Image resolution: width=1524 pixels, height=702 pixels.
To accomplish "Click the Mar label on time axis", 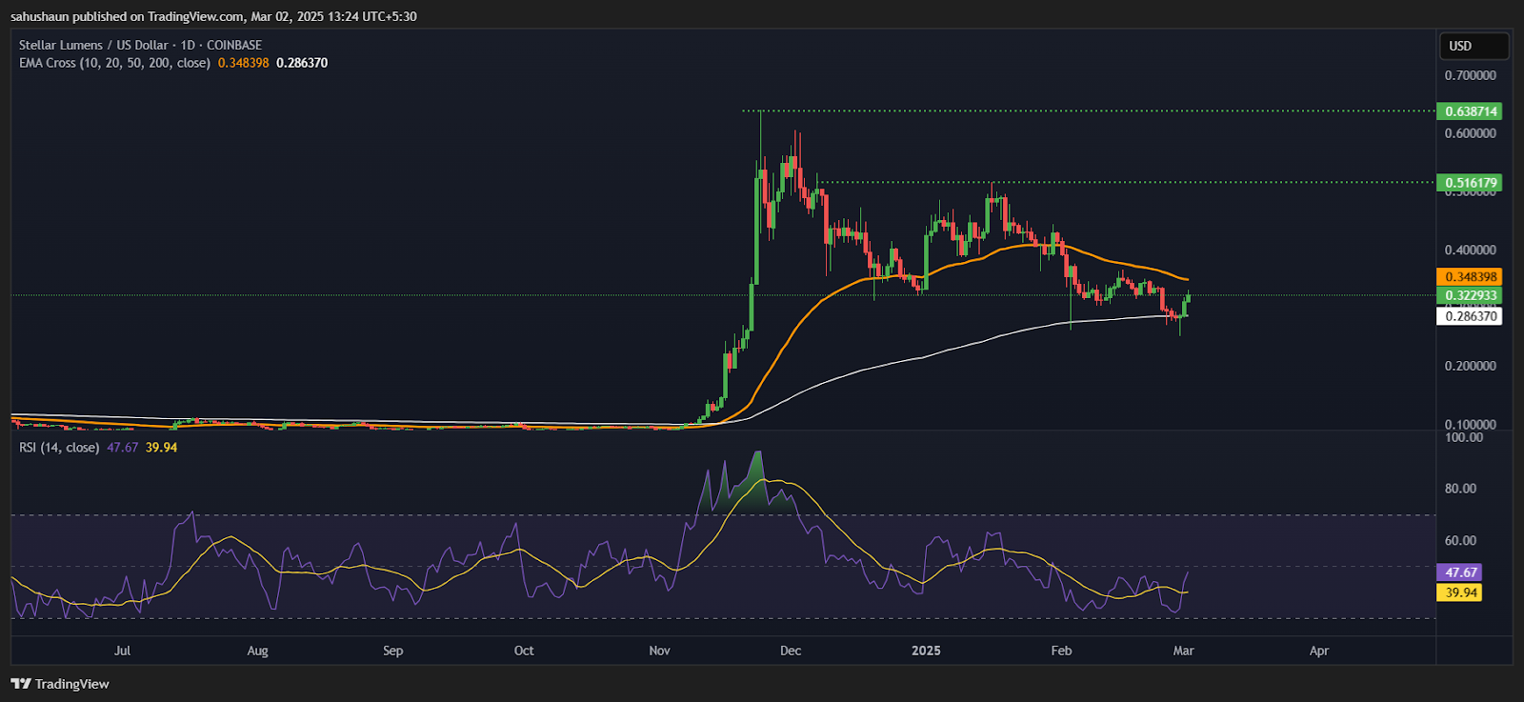I will pos(1183,651).
